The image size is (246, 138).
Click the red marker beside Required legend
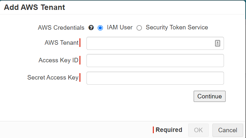pyautogui.click(x=153, y=130)
